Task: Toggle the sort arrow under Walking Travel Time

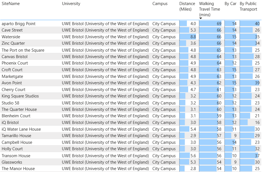Action: (201, 18)
